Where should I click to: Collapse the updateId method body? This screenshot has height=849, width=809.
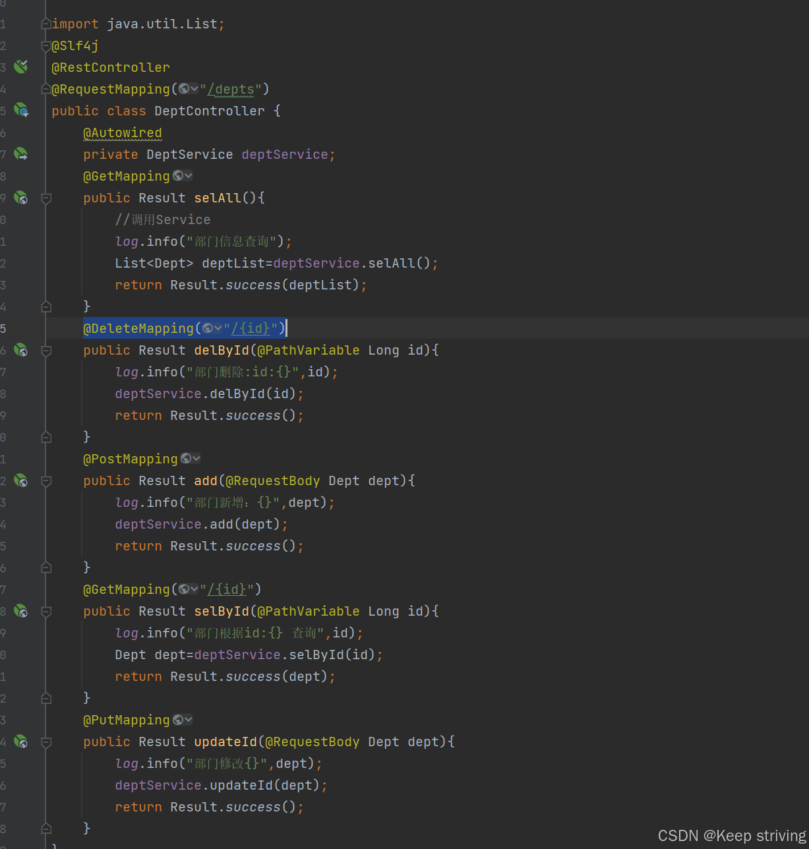point(46,742)
